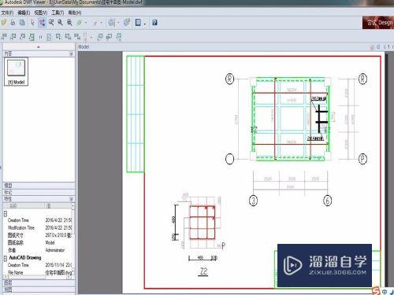
Task: Open the 文件(F) menu
Action: [7, 13]
